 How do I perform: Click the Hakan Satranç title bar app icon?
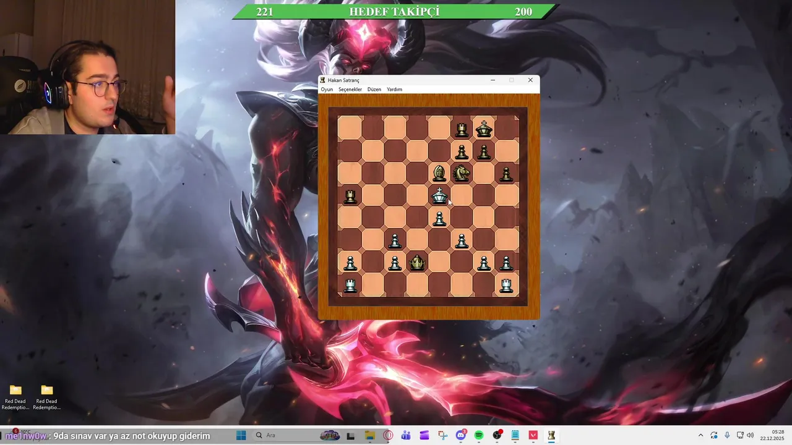click(x=322, y=80)
